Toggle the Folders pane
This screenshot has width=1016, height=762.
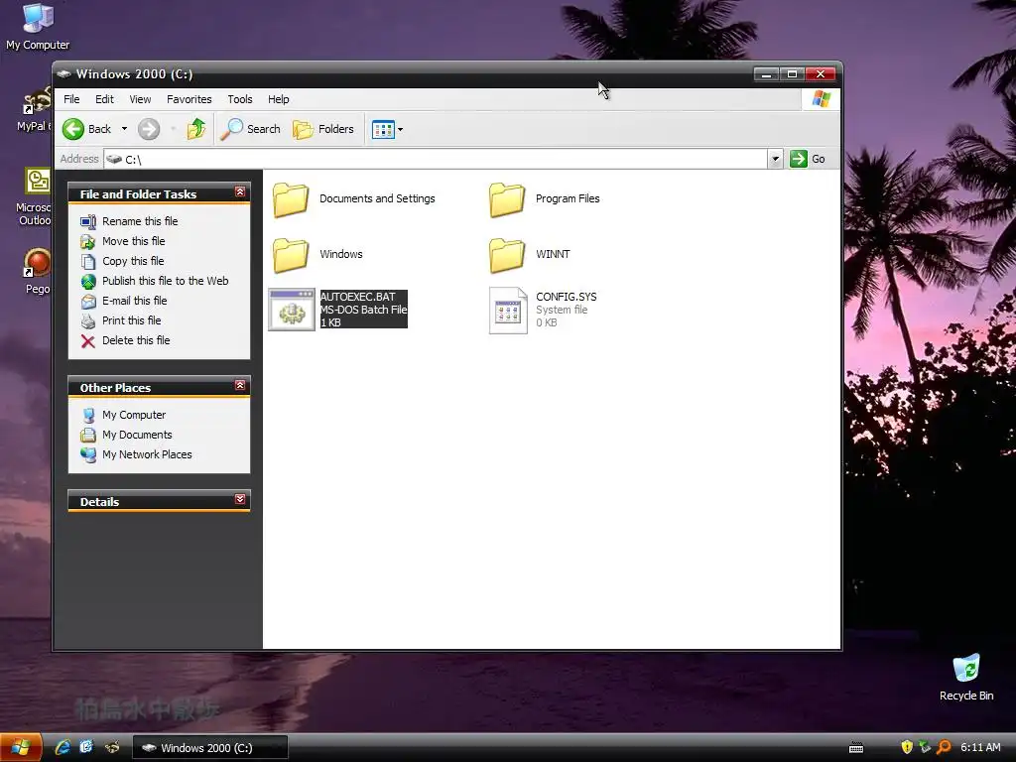(323, 129)
